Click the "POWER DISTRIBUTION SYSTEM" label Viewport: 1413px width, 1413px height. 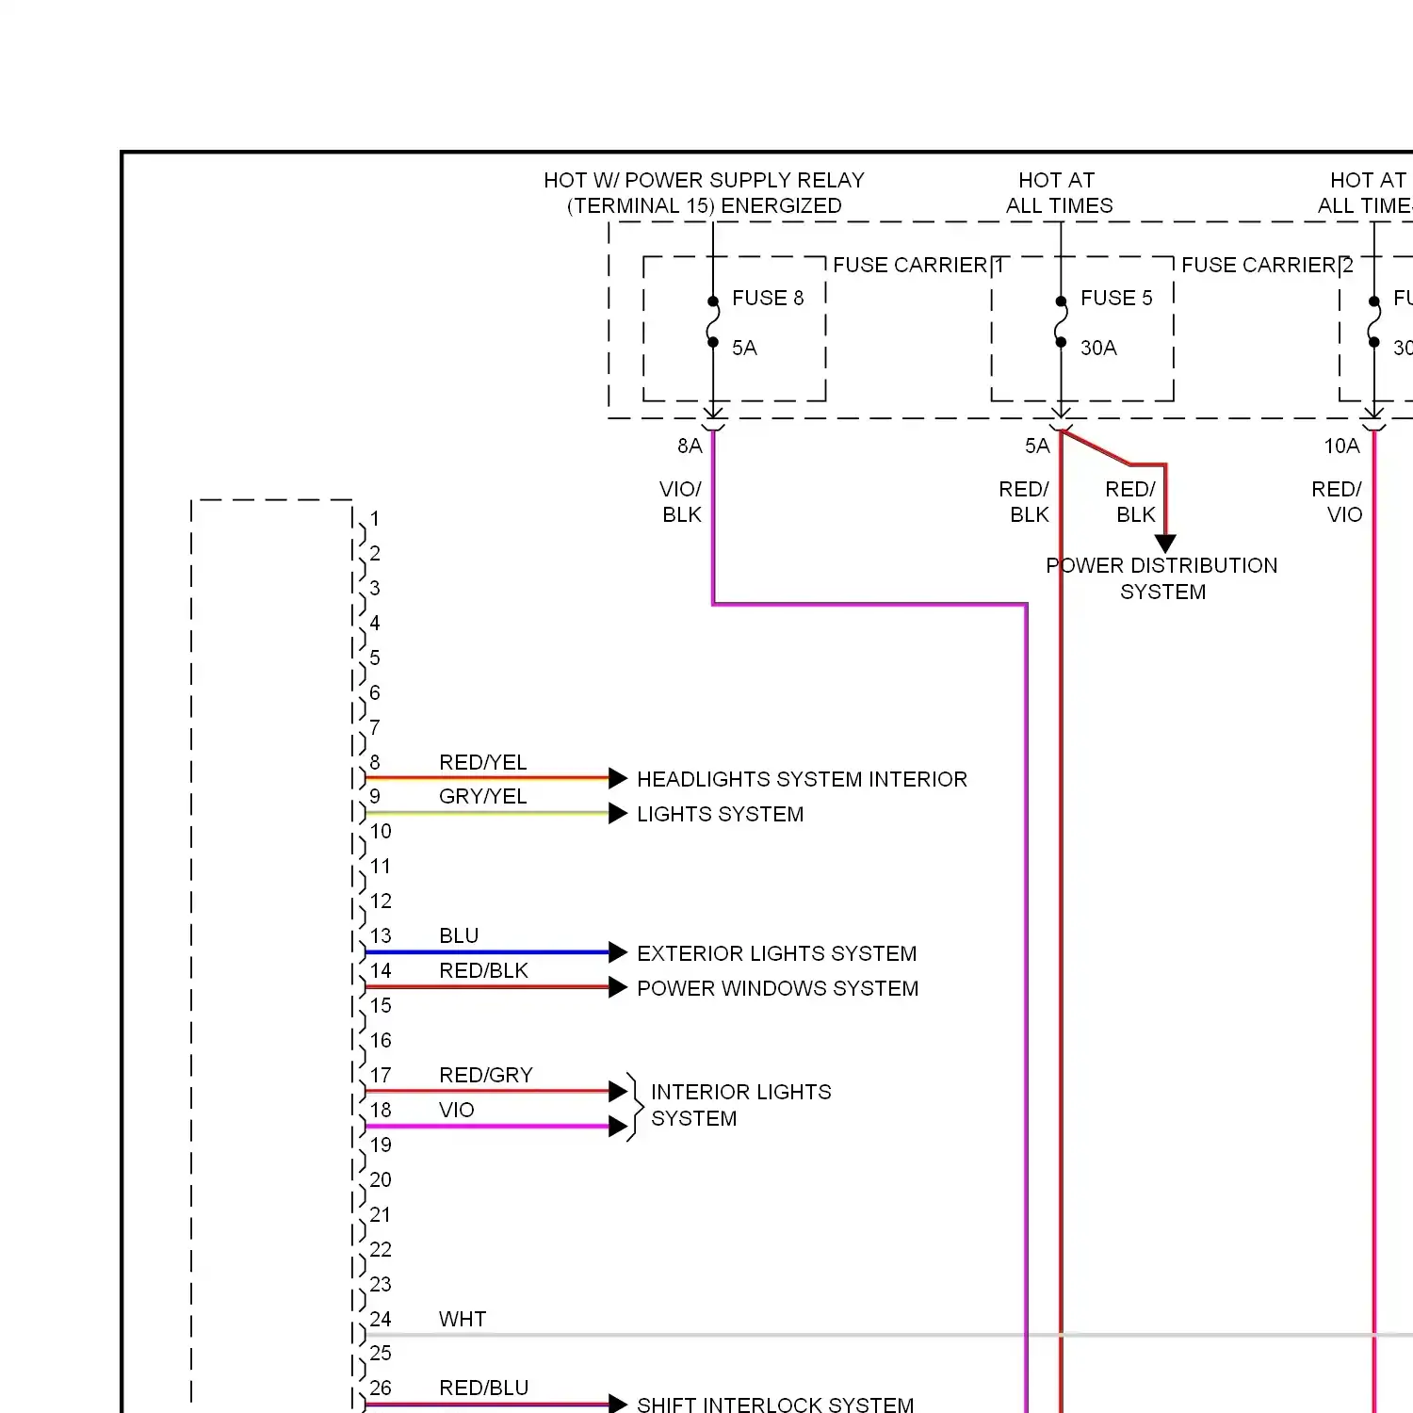tap(1161, 578)
